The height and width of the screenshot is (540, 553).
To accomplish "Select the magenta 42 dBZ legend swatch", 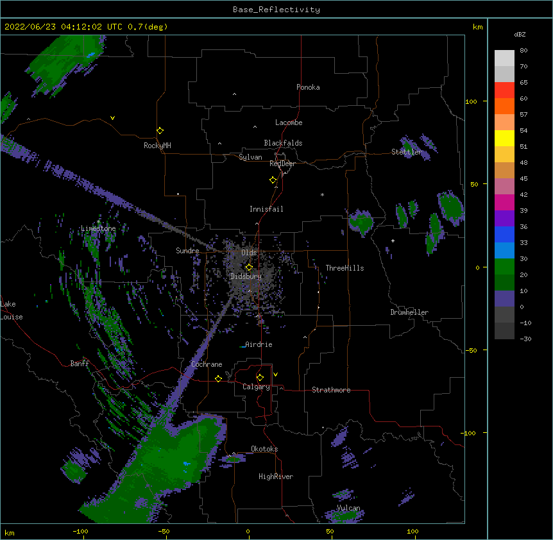I will click(504, 202).
